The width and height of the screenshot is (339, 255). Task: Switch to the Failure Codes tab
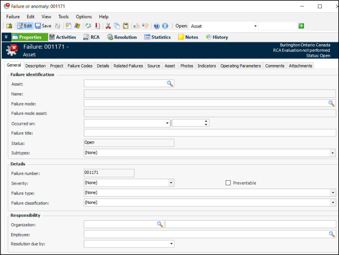tap(80, 66)
